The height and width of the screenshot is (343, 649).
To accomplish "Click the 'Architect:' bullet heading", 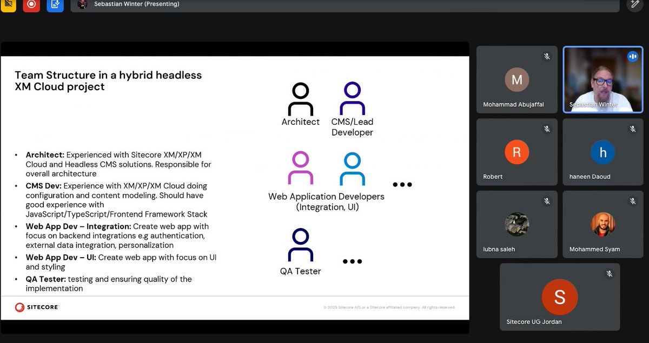I will click(45, 155).
